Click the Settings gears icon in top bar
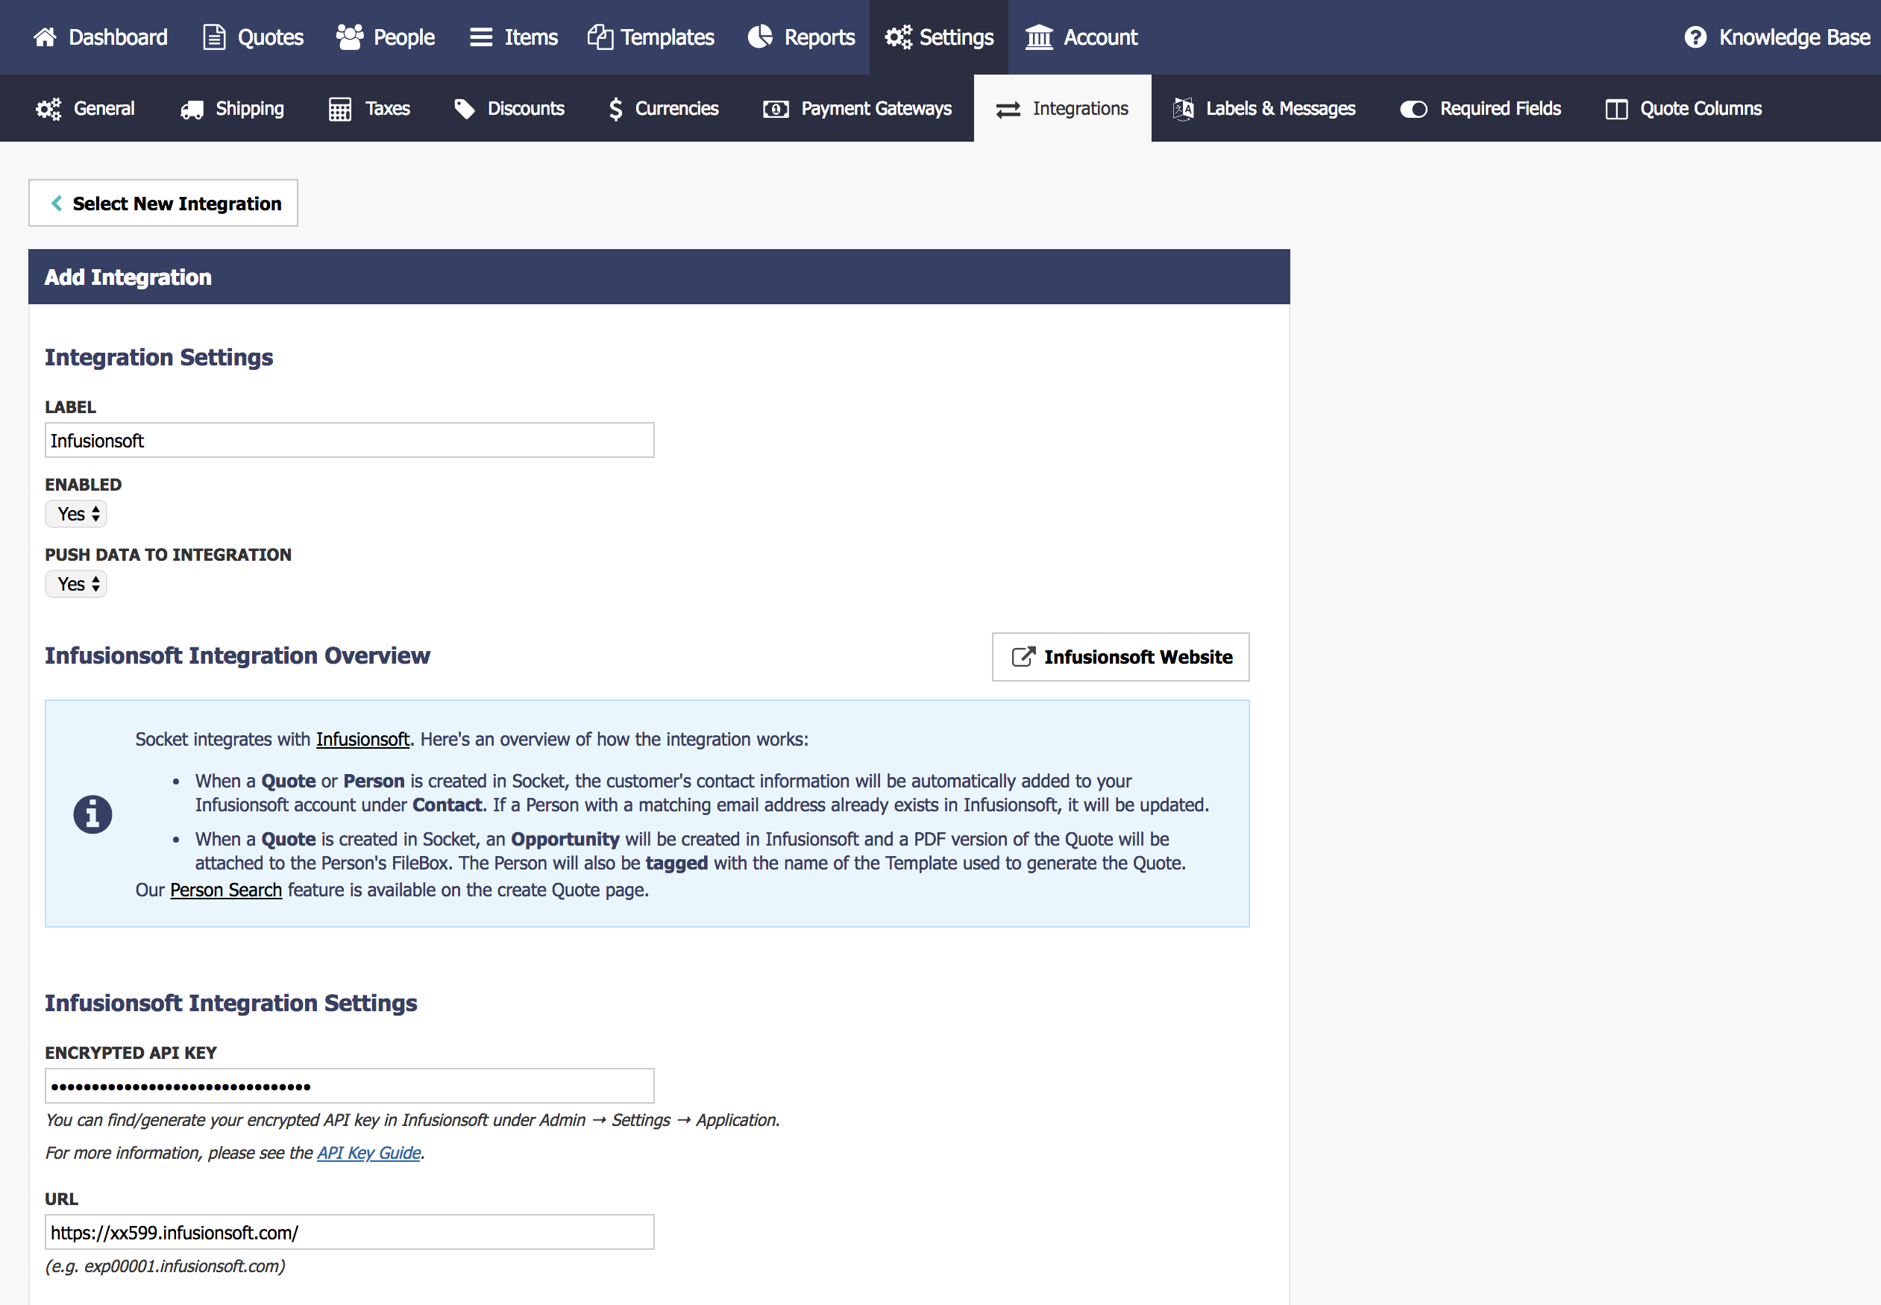 pyautogui.click(x=898, y=37)
